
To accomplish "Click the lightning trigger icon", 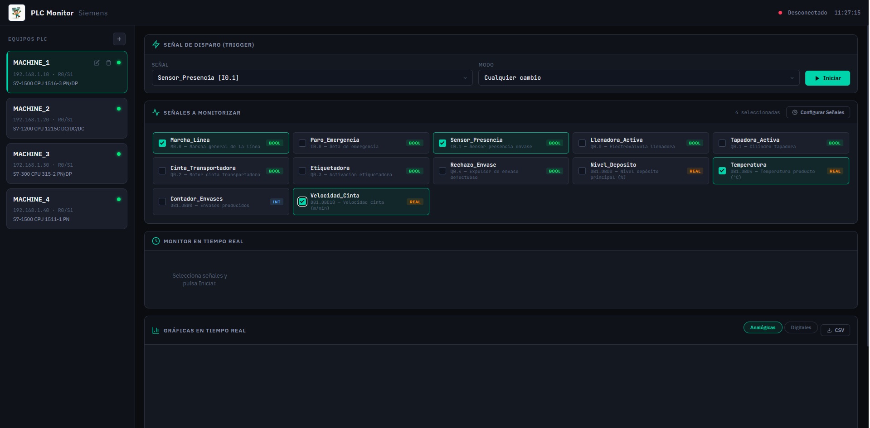I will 156,44.
